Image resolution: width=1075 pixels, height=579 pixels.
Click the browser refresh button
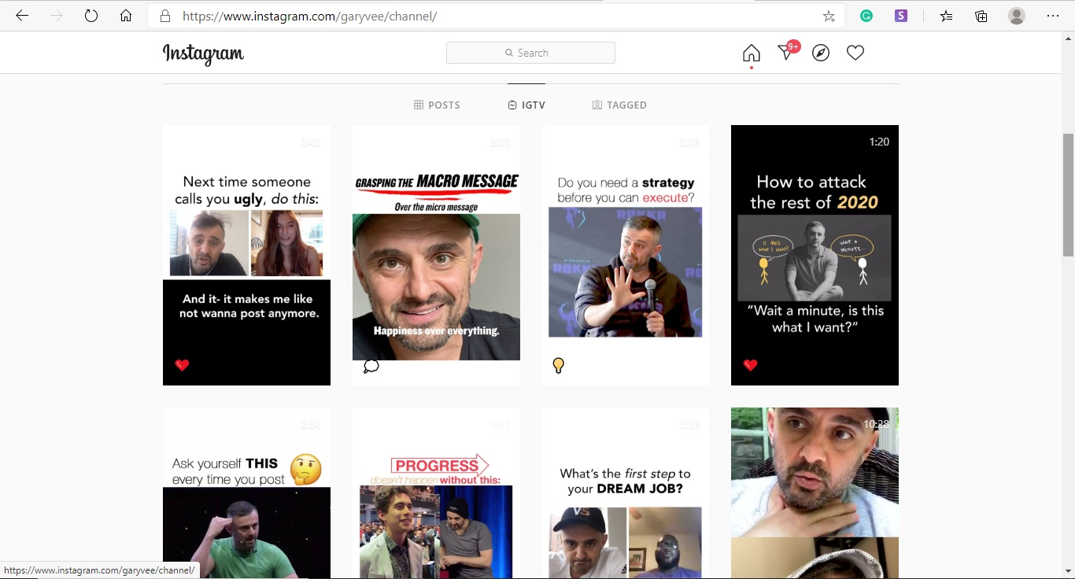tap(91, 16)
